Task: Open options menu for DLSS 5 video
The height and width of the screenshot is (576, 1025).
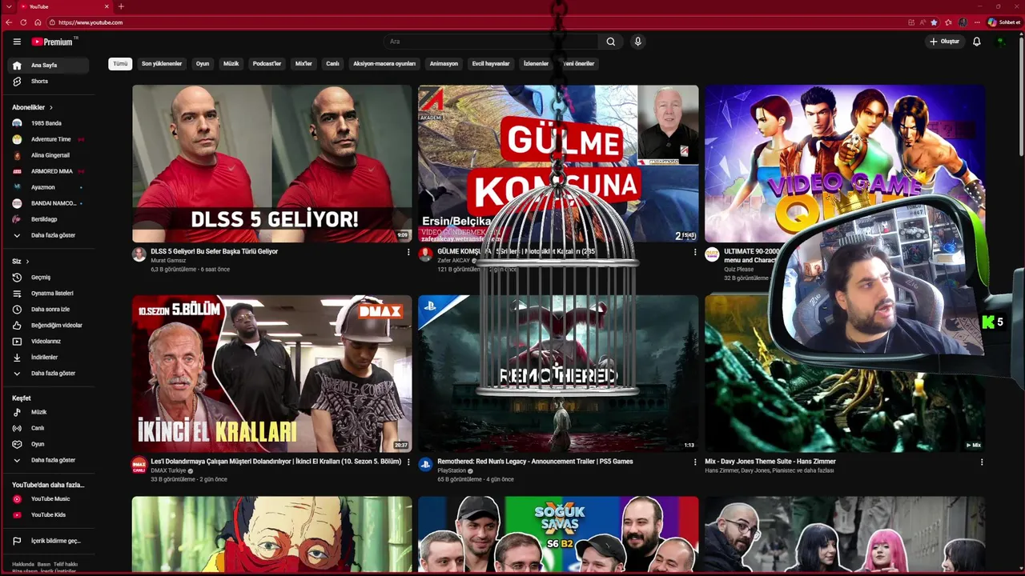Action: 408,252
